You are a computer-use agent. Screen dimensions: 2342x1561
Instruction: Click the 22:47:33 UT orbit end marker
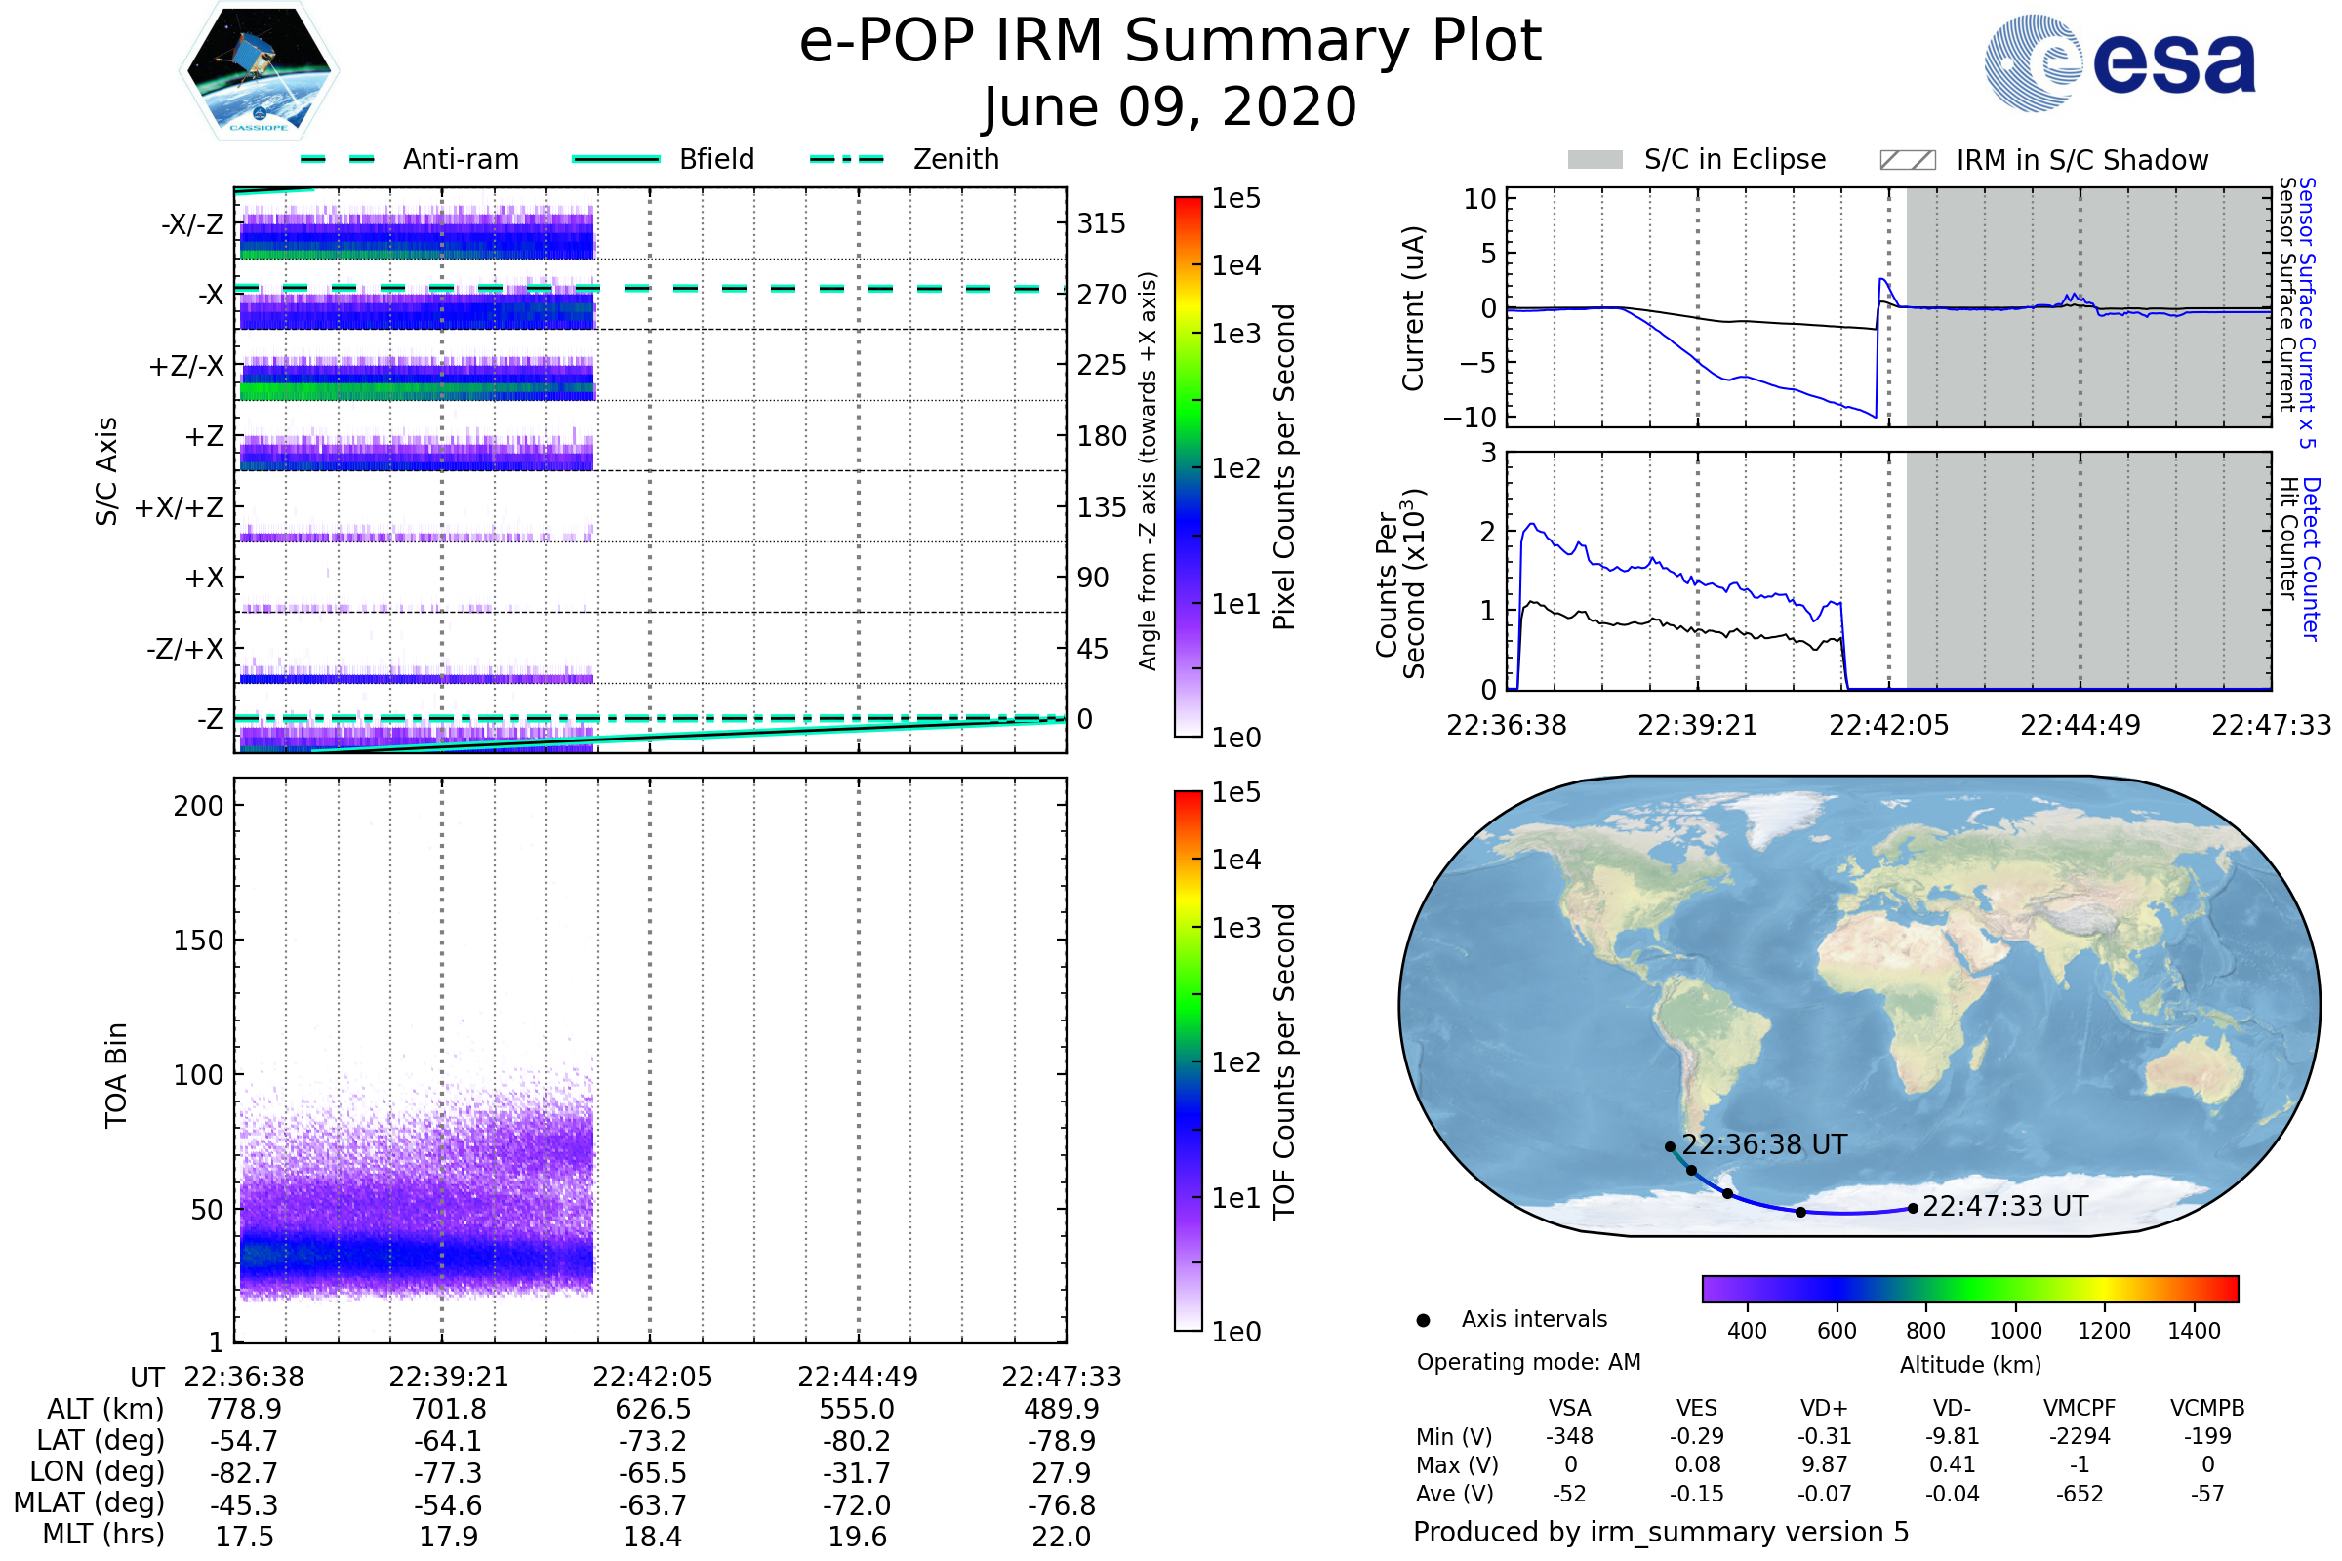pos(1913,1209)
